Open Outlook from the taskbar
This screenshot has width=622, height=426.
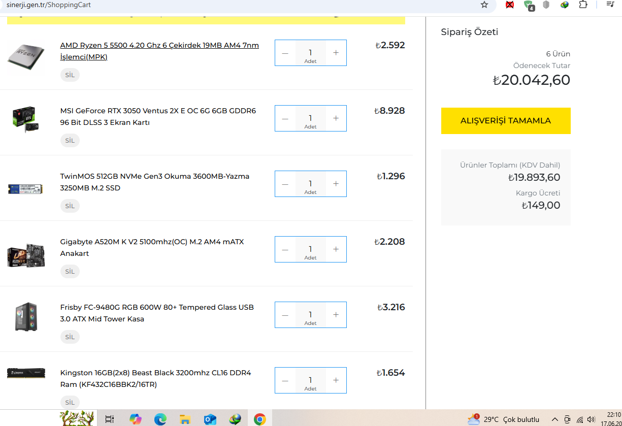point(210,419)
